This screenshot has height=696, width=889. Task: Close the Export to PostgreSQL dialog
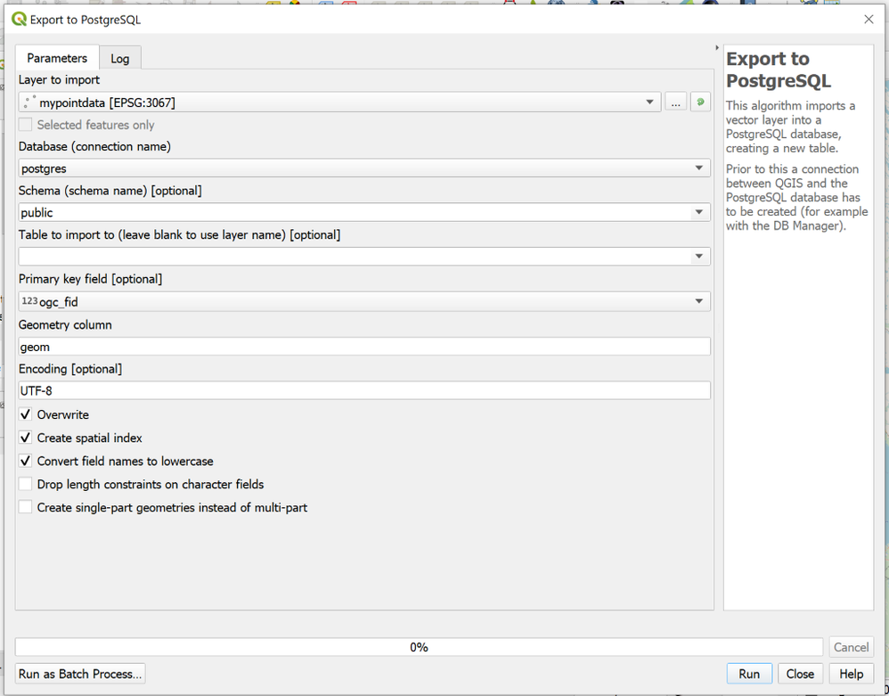click(x=869, y=20)
